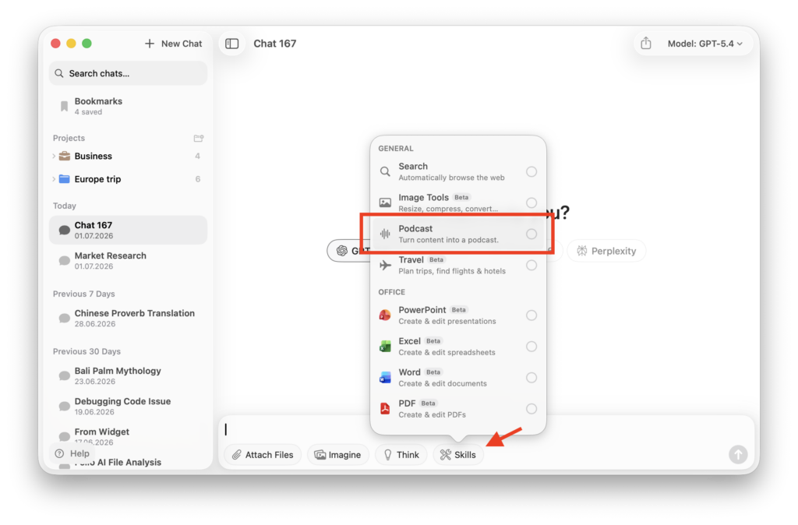Click the message text input area
The width and height of the screenshot is (798, 525).
486,429
